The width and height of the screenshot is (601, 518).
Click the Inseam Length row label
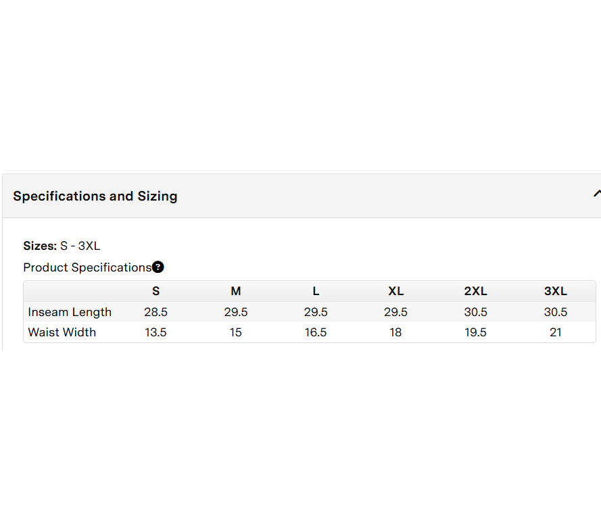coord(70,312)
